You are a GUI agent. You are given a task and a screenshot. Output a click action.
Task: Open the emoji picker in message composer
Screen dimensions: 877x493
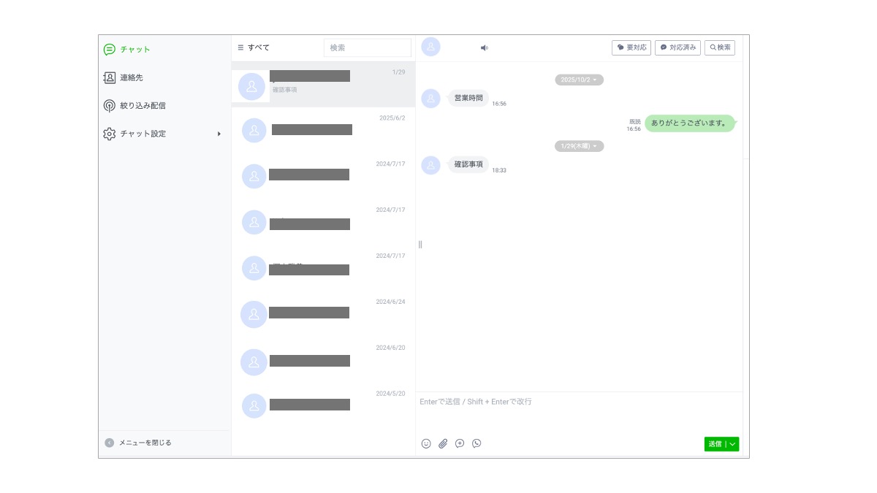tap(426, 443)
